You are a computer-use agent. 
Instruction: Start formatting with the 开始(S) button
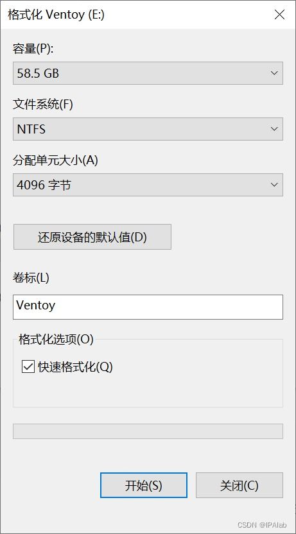[x=144, y=485]
